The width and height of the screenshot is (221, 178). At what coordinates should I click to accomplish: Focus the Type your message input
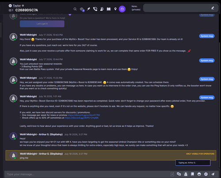tap(87, 174)
